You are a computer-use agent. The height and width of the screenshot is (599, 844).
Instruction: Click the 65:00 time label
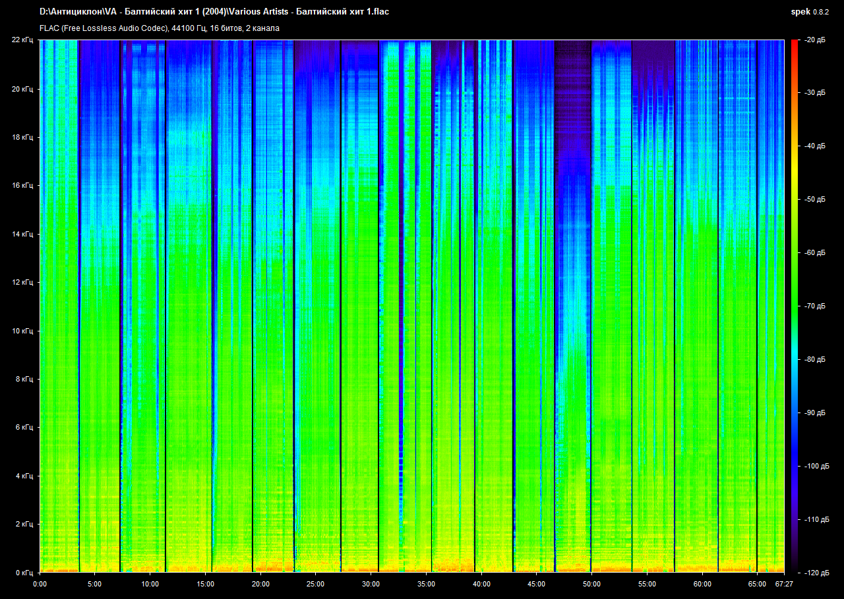click(757, 584)
